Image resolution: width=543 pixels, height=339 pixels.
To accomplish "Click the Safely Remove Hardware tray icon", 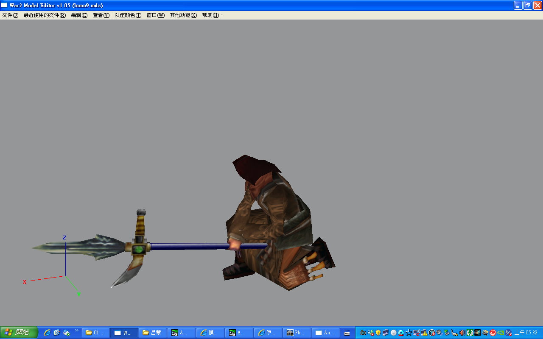I will point(447,333).
